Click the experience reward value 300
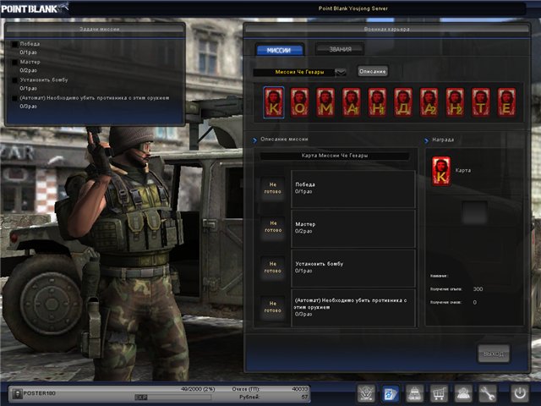Image resolution: width=541 pixels, height=406 pixels. coord(478,289)
